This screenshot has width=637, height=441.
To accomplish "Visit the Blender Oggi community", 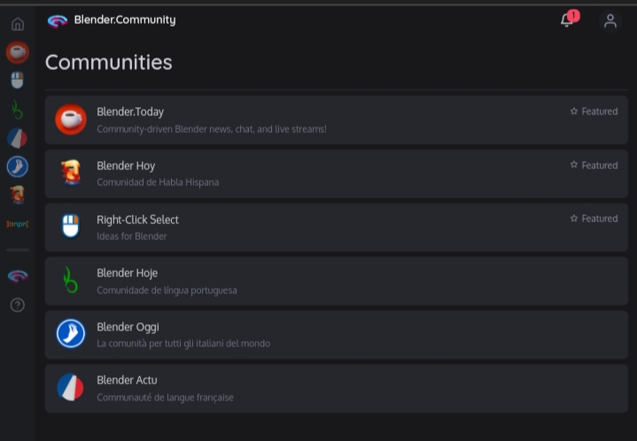I will click(337, 335).
